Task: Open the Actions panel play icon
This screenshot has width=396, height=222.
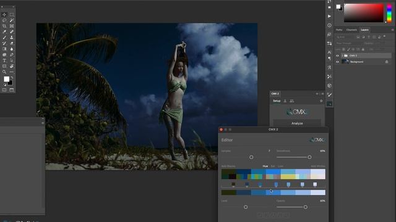Action: pos(329,16)
